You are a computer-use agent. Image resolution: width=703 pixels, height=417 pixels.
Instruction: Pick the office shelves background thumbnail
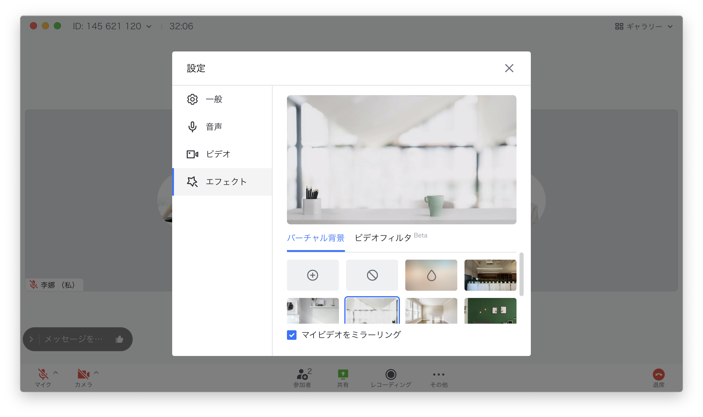coord(490,275)
